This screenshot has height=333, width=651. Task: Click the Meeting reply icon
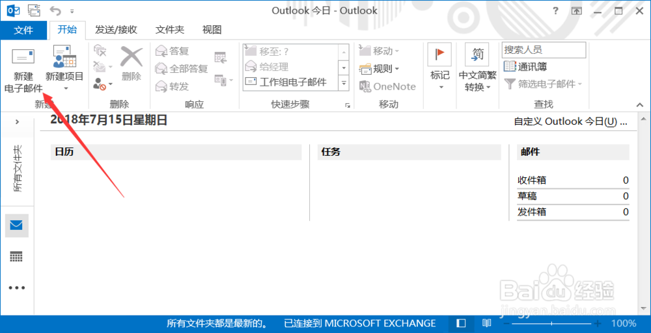pyautogui.click(x=221, y=58)
